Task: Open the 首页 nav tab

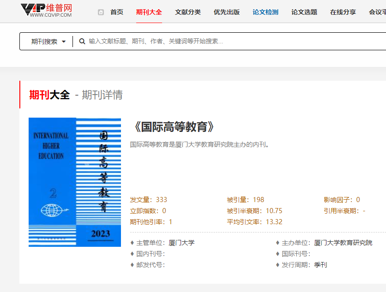Action: coord(117,12)
